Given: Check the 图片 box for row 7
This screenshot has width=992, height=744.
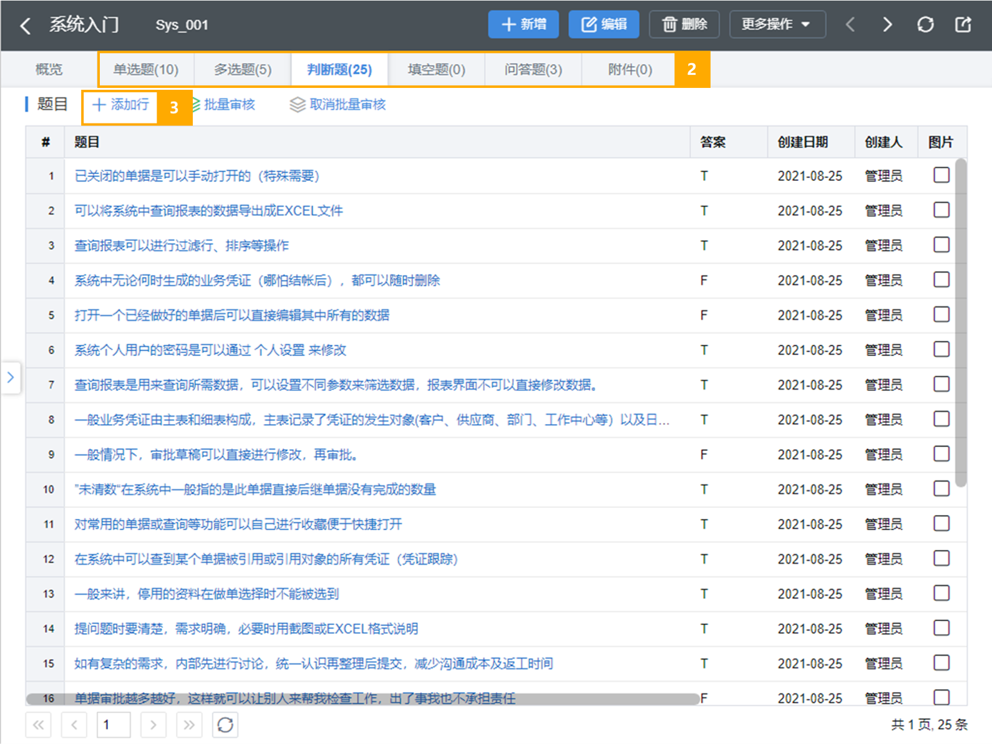Looking at the screenshot, I should tap(941, 385).
